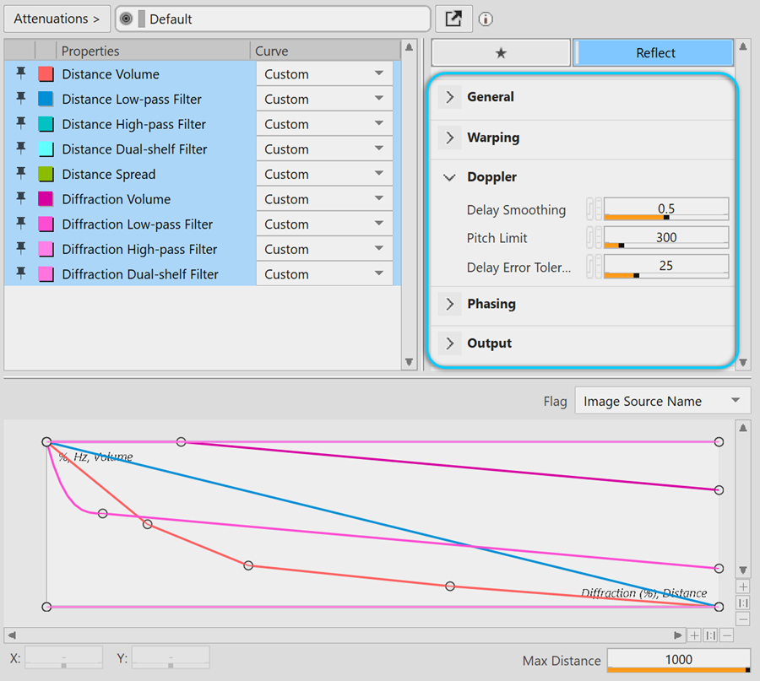Toggle the pin for Distance Spread

(x=21, y=174)
